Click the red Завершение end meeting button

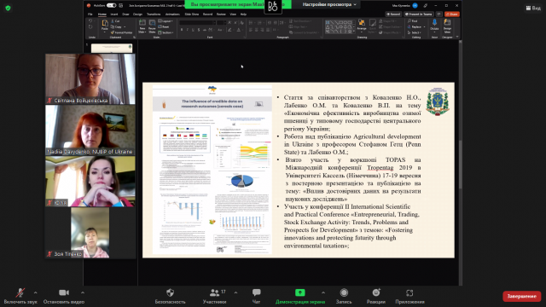point(521,296)
